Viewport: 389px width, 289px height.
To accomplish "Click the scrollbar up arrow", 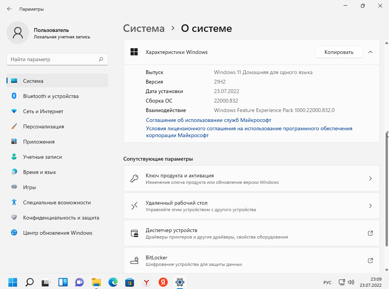I will pyautogui.click(x=386, y=43).
